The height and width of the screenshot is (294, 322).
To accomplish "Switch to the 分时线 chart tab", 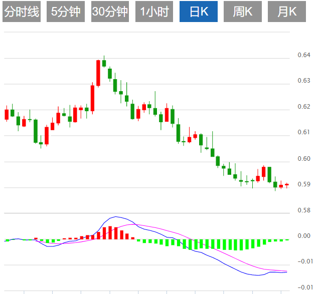I will (22, 12).
